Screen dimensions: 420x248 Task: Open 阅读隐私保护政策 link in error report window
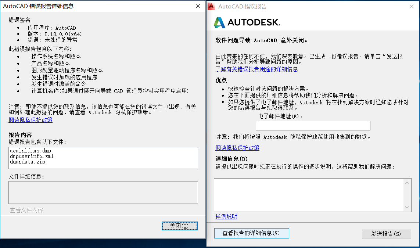[237, 148]
